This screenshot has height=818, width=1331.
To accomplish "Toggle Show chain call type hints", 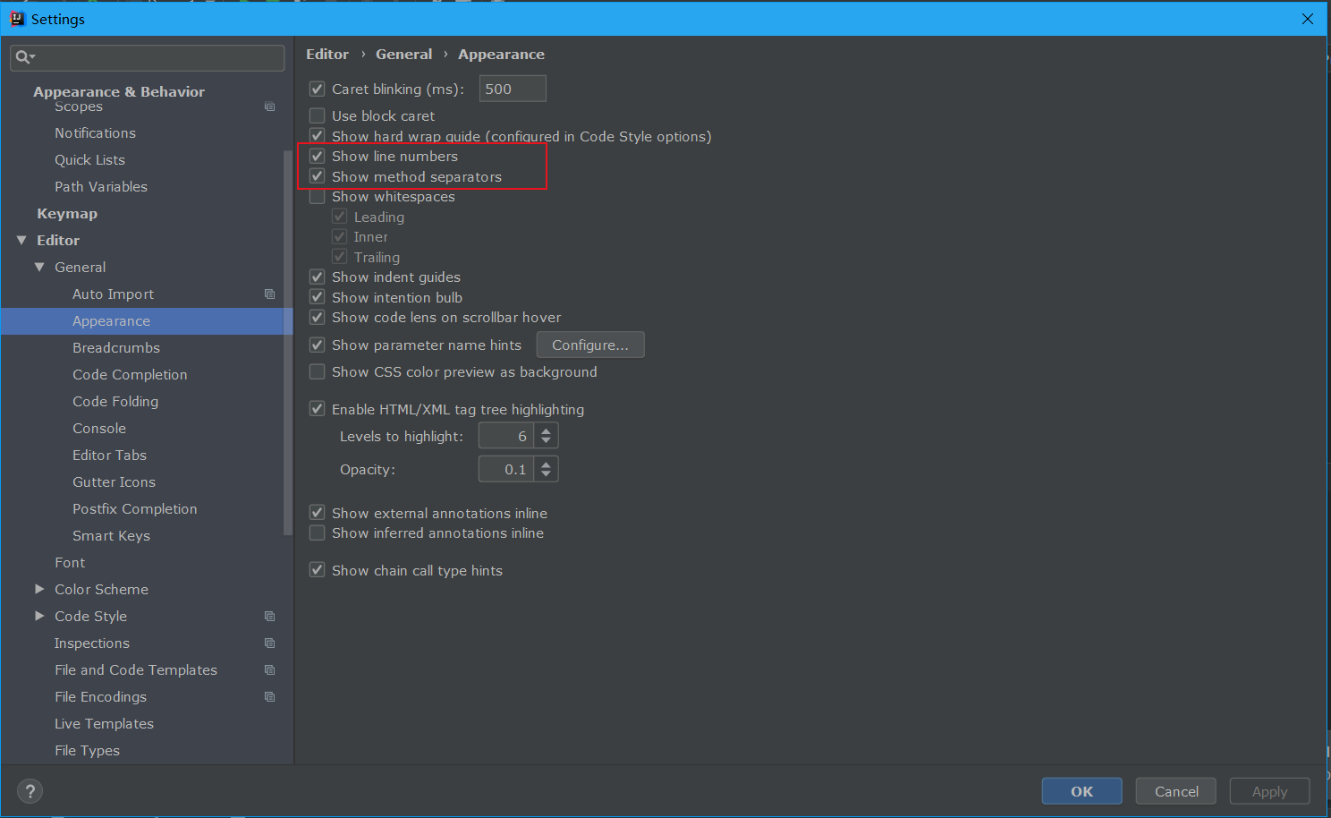I will pos(317,570).
